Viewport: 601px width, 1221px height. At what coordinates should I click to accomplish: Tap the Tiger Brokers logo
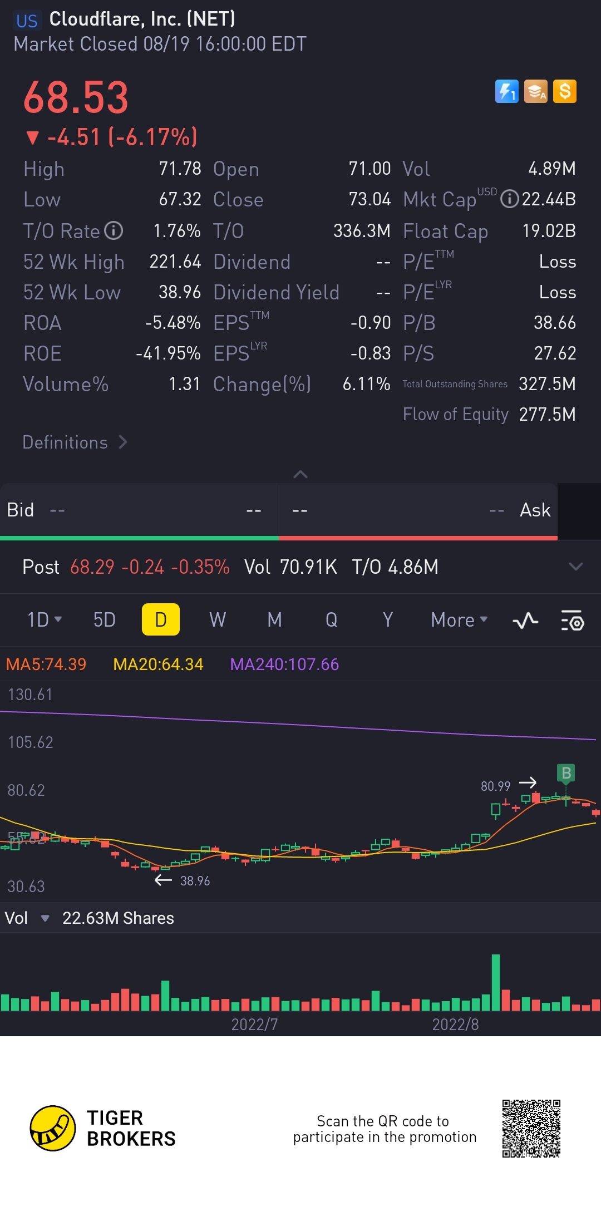pyautogui.click(x=102, y=1128)
